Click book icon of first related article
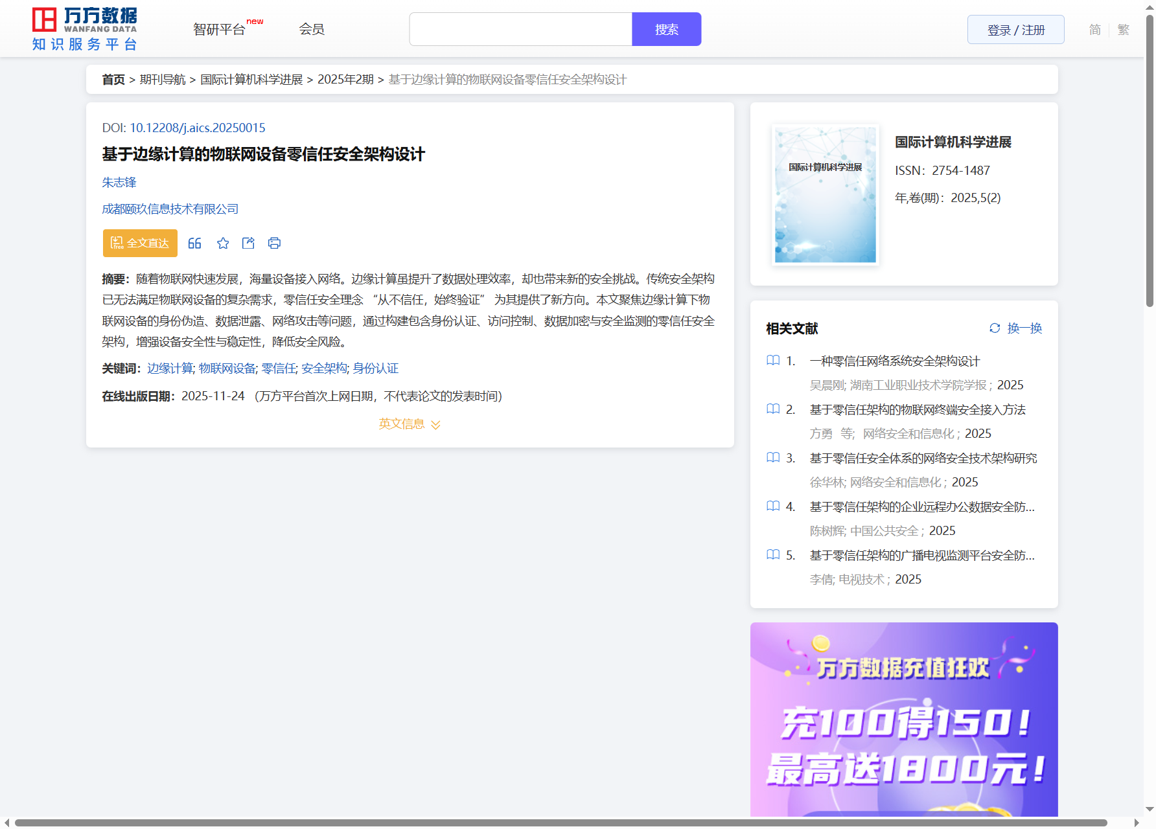 [773, 361]
